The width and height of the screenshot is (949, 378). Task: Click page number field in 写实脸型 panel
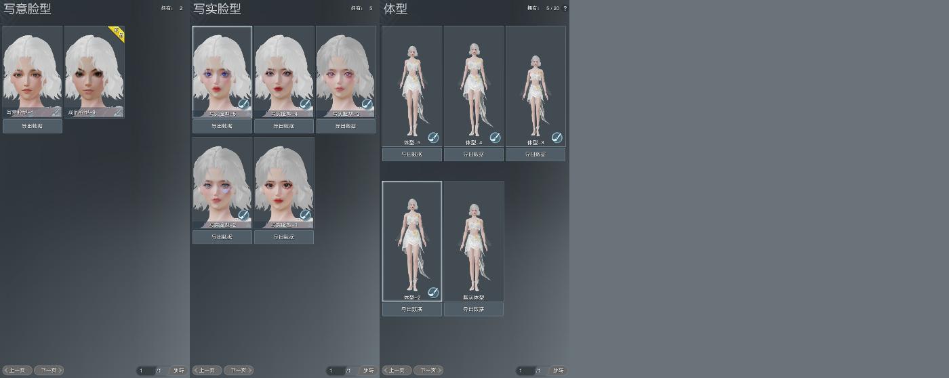pos(336,371)
